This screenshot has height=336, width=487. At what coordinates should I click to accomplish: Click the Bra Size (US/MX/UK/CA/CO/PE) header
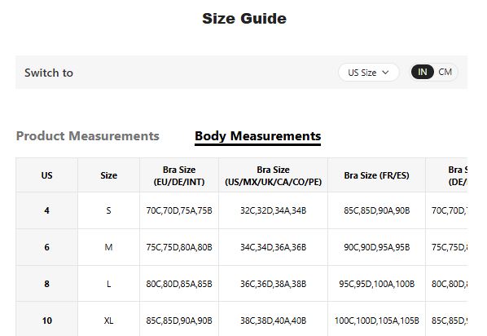point(274,175)
